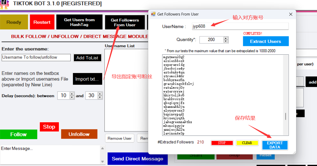
Task: Import usernames via Import txt button
Action: pyautogui.click(x=87, y=79)
